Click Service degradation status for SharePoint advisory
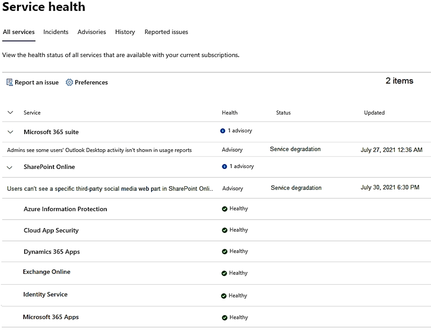Image resolution: width=431 pixels, height=333 pixels. coord(296,188)
